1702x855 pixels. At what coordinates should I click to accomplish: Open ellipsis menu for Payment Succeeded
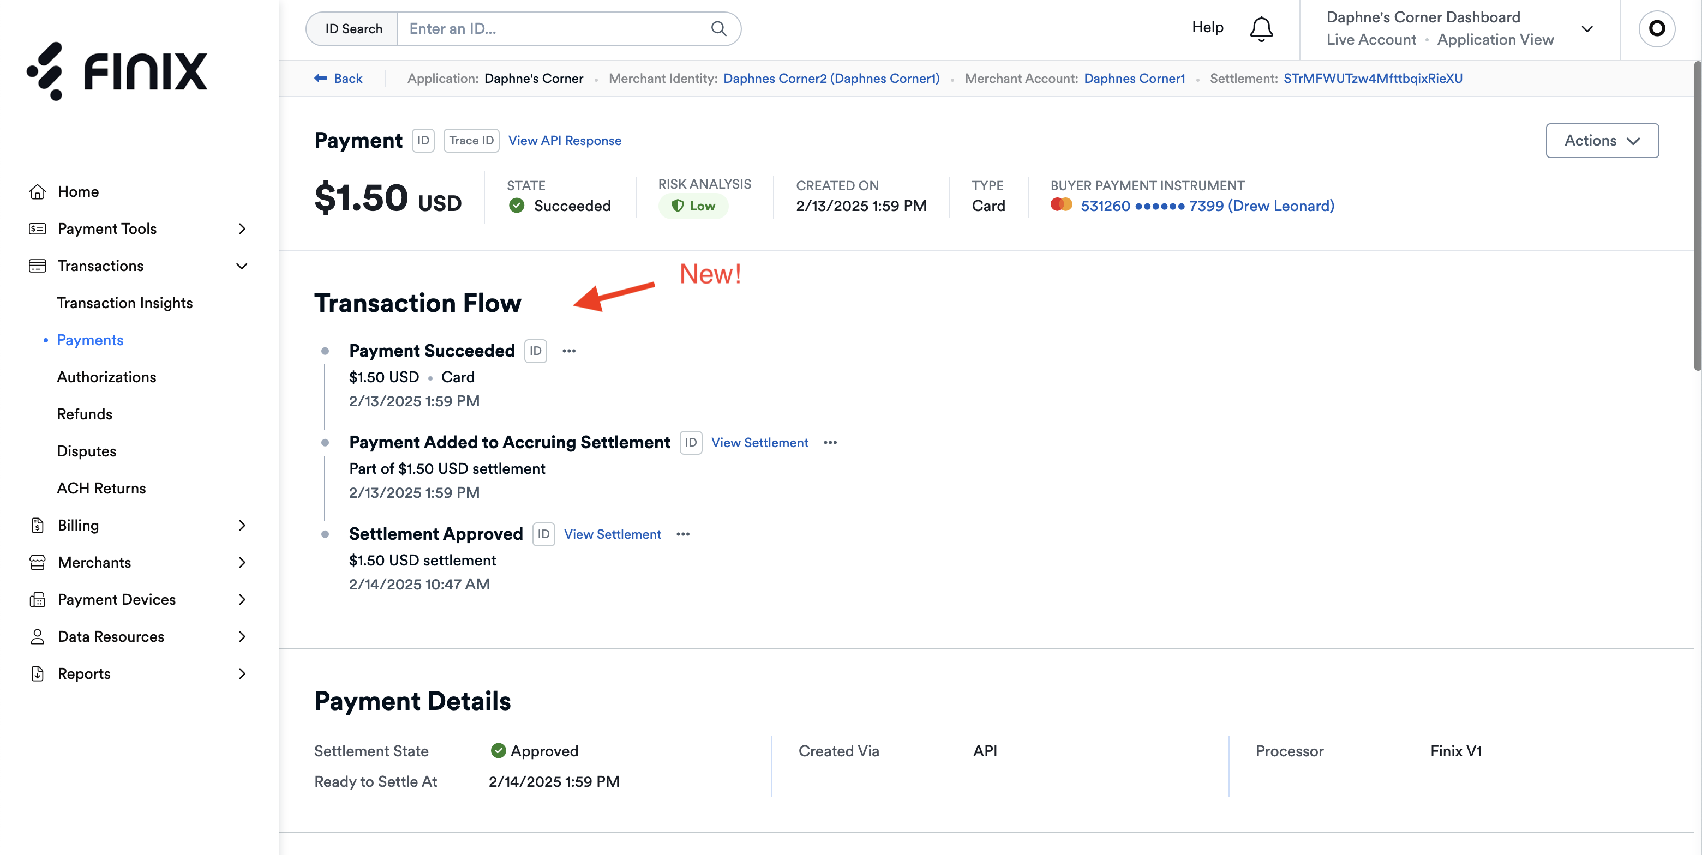pos(569,351)
